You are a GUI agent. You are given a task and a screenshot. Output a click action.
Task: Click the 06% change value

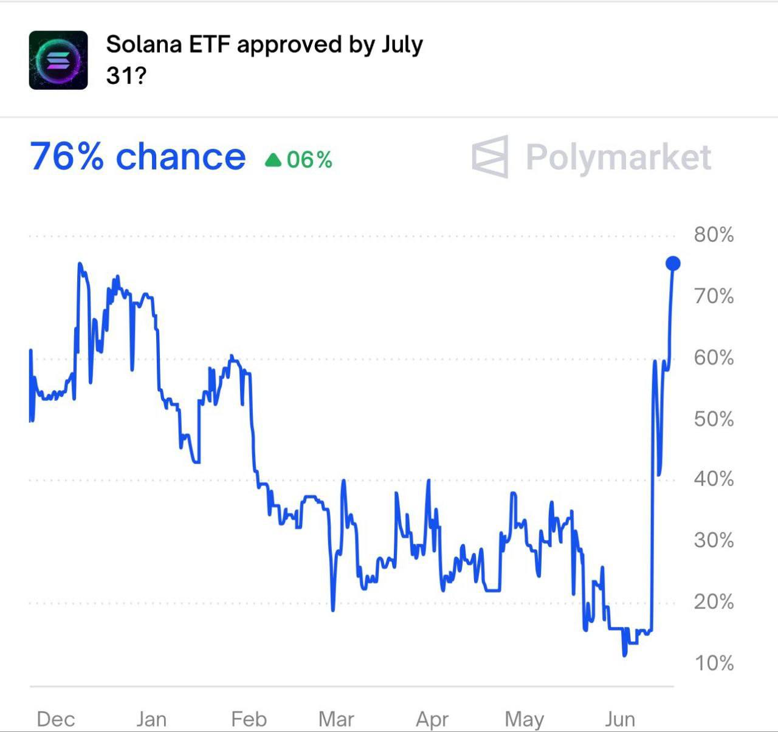coord(309,160)
